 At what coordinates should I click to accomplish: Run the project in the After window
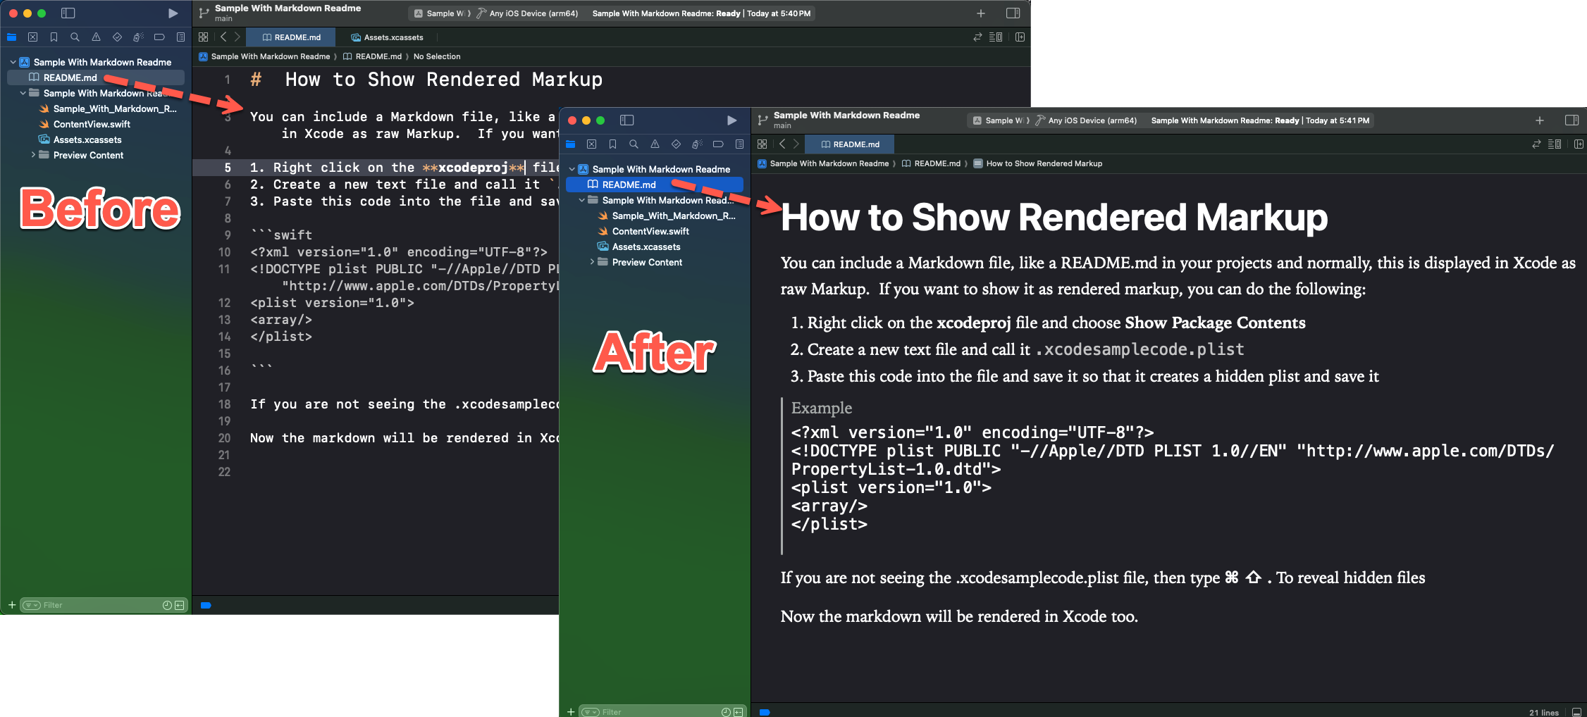(731, 120)
